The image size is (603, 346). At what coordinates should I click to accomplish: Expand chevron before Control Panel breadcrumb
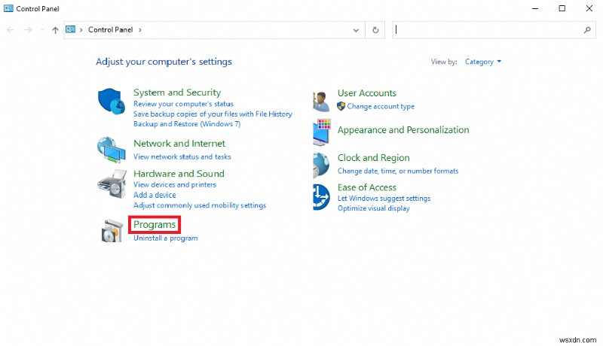click(81, 30)
